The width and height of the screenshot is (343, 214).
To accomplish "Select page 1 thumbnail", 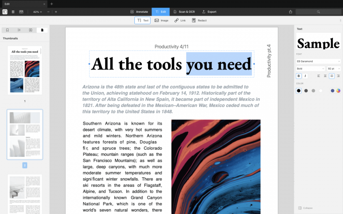I will pyautogui.click(x=25, y=70).
